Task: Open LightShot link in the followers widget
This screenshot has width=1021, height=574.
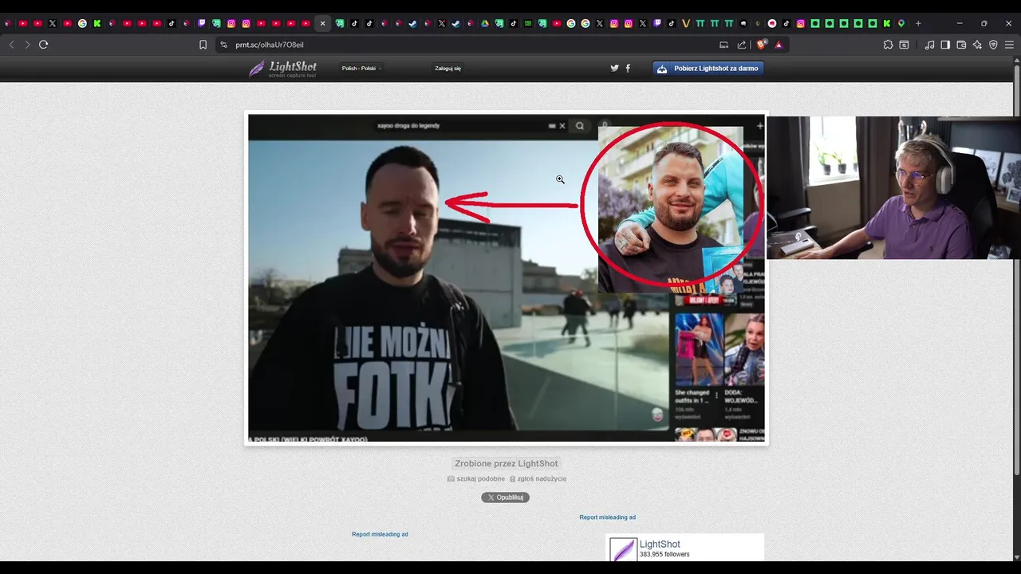Action: (x=660, y=545)
